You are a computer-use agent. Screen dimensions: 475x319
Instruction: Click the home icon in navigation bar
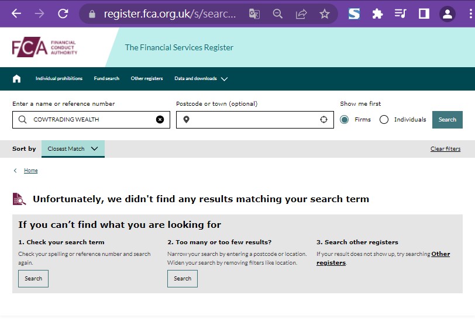[x=16, y=79]
